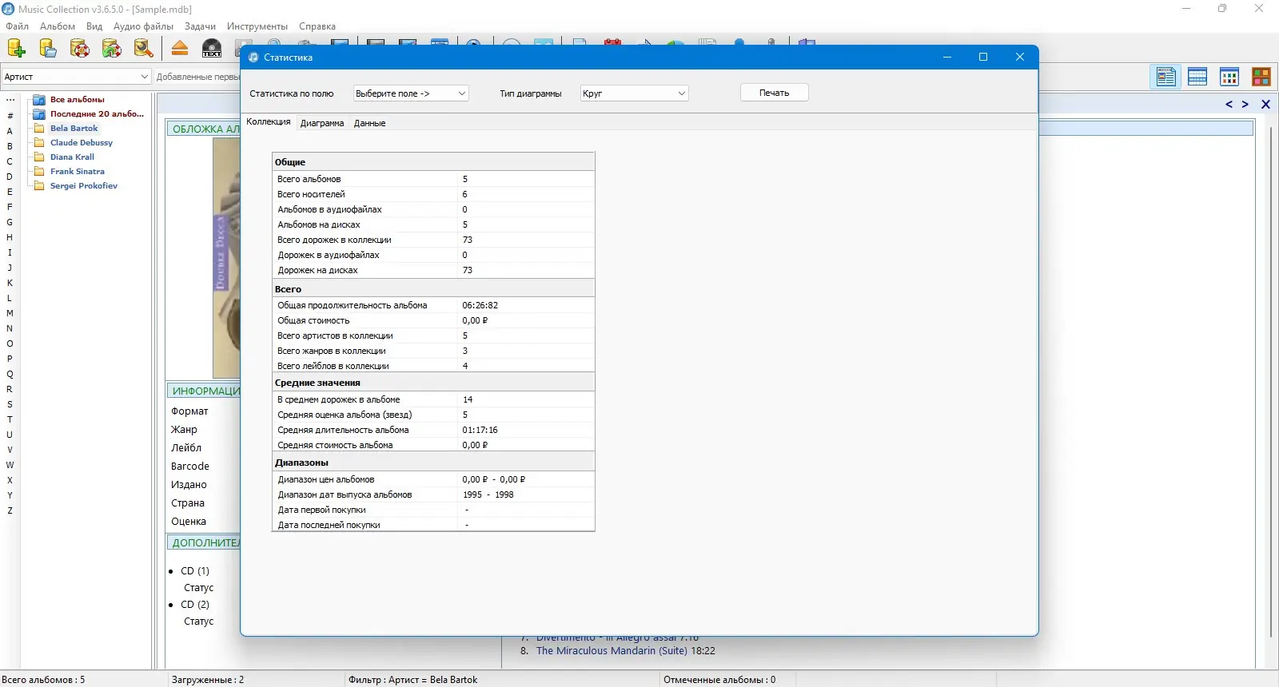Switch to the Диаграмма tab
Image resolution: width=1279 pixels, height=687 pixels.
click(322, 123)
